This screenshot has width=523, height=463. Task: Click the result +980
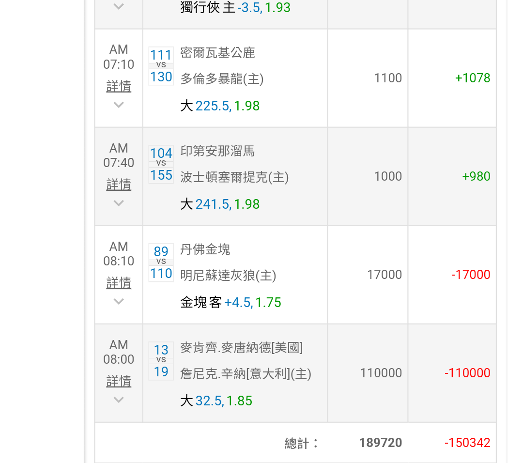[x=476, y=176]
